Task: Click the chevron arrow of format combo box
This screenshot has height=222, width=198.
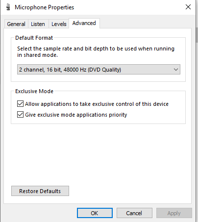Action: pyautogui.click(x=176, y=70)
